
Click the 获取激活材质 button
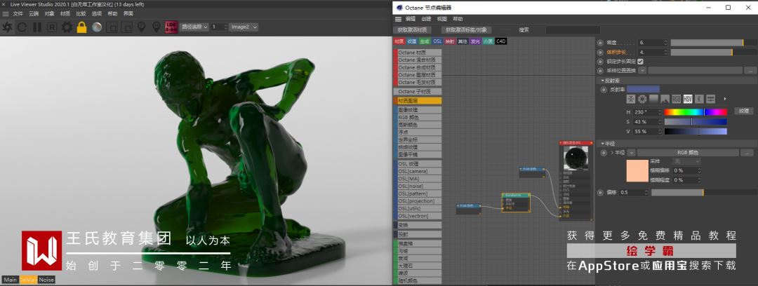pyautogui.click(x=413, y=30)
